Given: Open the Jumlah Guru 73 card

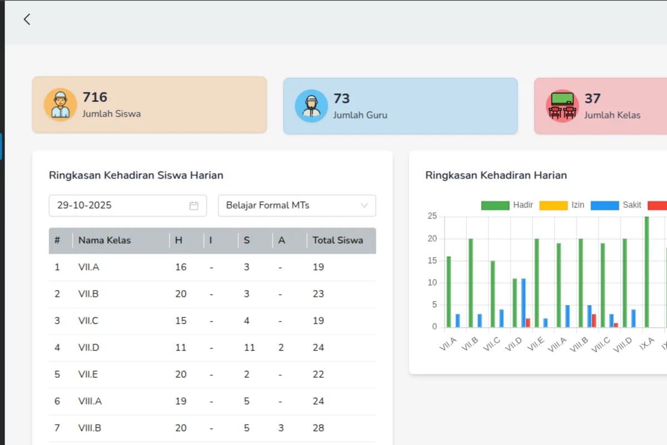Looking at the screenshot, I should (400, 106).
